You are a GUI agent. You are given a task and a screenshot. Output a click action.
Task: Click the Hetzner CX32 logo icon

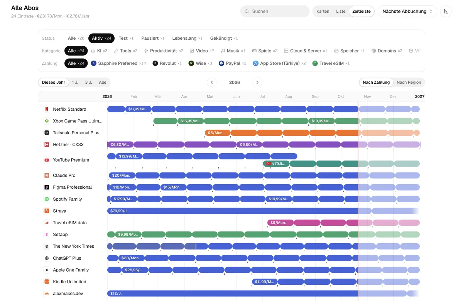pyautogui.click(x=47, y=144)
